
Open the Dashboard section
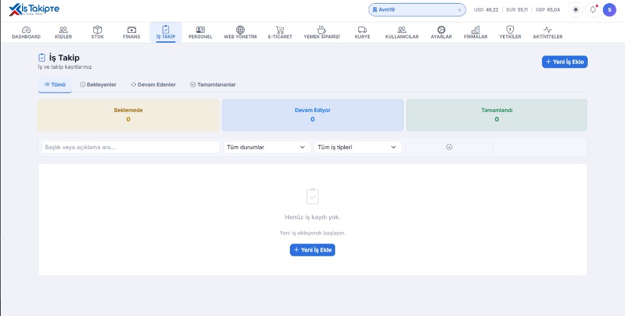click(x=26, y=33)
